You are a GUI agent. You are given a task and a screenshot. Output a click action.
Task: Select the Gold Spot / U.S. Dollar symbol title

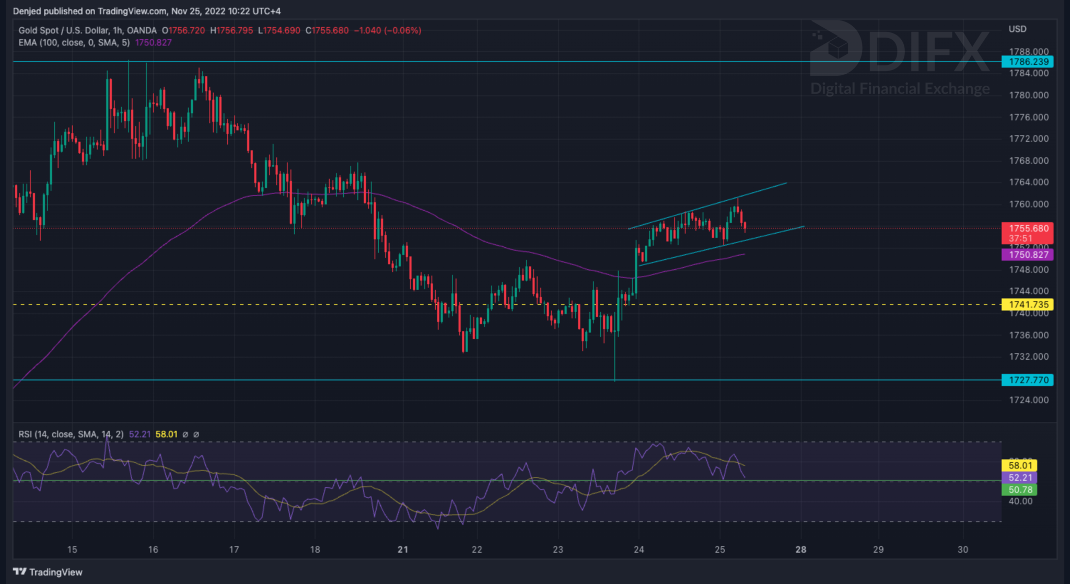point(87,30)
